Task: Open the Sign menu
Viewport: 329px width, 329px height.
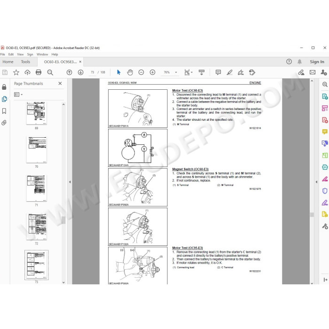Action: [x=30, y=55]
